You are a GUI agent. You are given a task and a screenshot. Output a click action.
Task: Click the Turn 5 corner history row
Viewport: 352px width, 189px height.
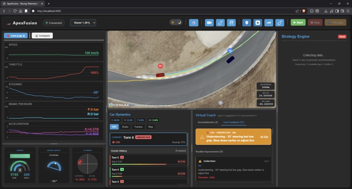coord(148,160)
